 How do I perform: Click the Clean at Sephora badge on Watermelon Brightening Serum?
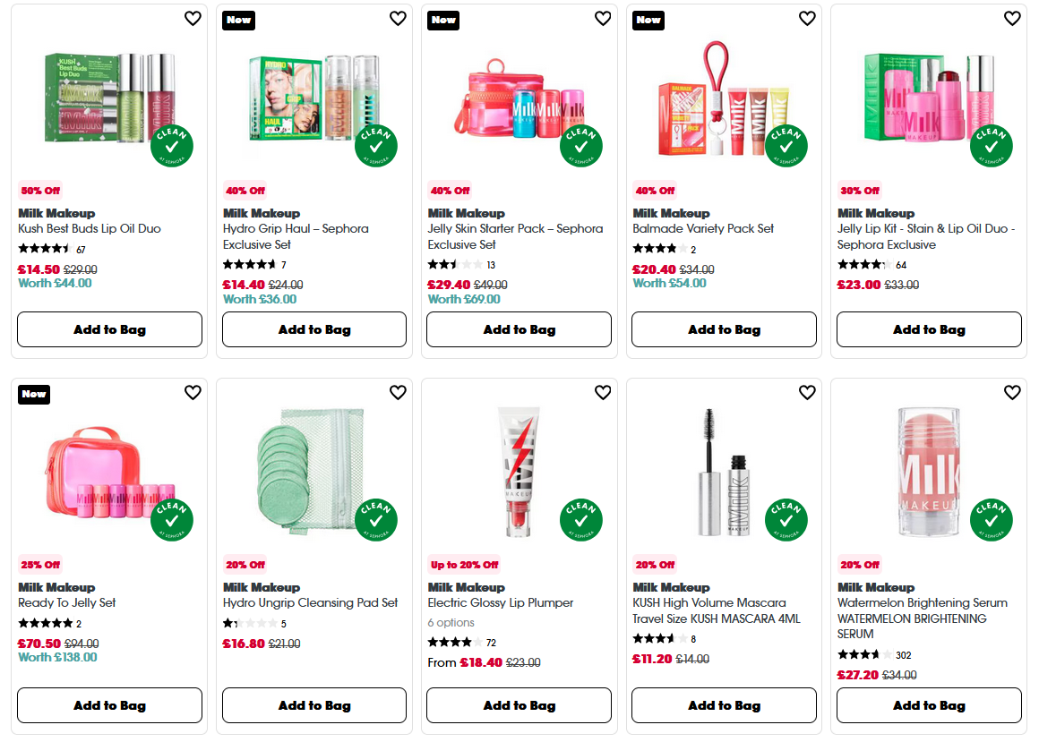pyautogui.click(x=992, y=519)
